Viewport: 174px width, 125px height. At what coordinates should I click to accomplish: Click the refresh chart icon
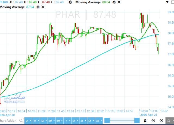click(169, 121)
